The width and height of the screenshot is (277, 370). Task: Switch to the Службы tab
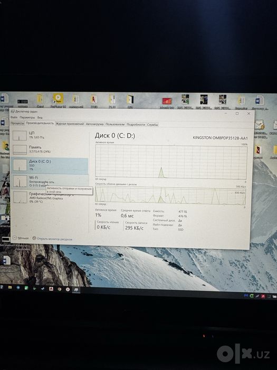pos(152,125)
